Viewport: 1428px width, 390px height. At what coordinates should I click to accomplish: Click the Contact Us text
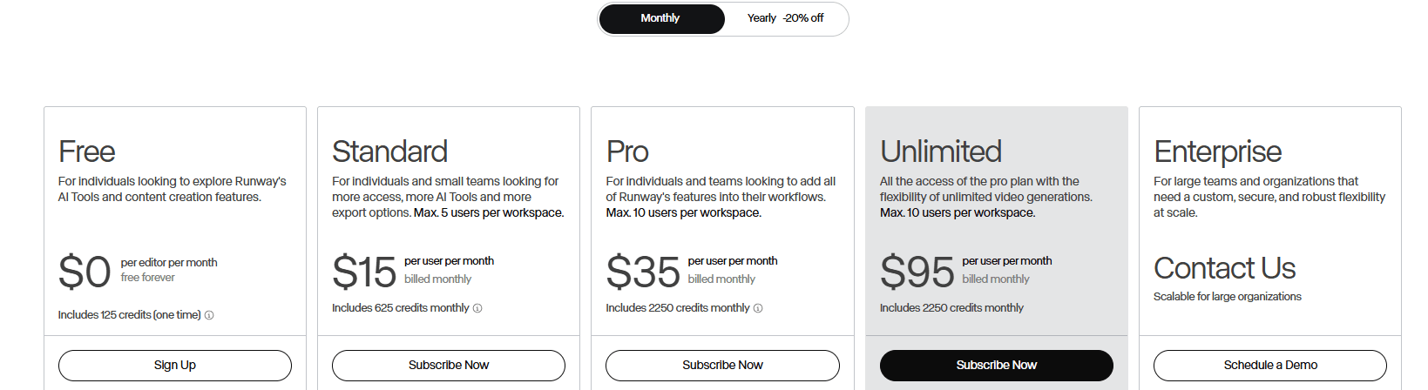coord(1224,268)
